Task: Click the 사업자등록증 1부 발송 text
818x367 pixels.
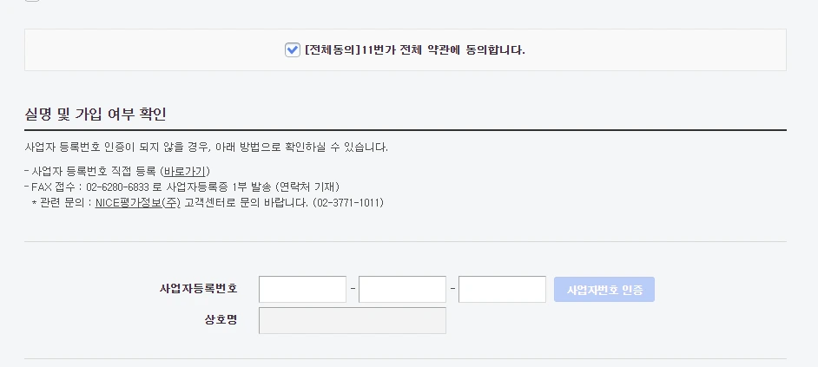Action: [223, 187]
